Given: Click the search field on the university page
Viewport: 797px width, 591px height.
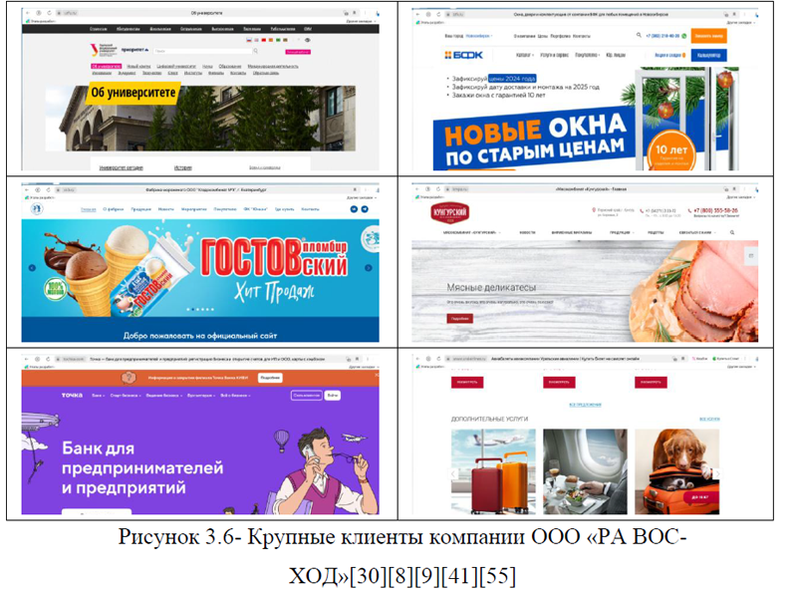Looking at the screenshot, I should click(203, 51).
